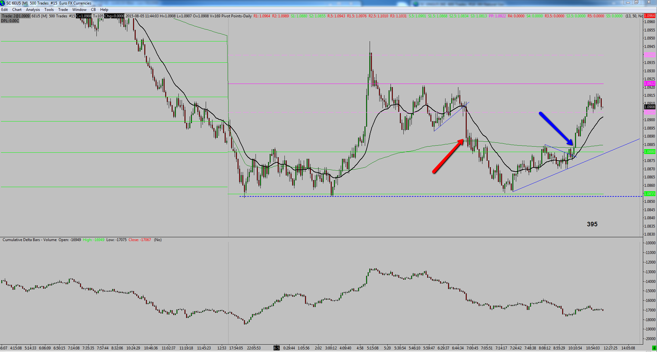This screenshot has height=352, width=657.
Task: Click the Cumulative Delta Bars - Volume label
Action: tap(30, 240)
